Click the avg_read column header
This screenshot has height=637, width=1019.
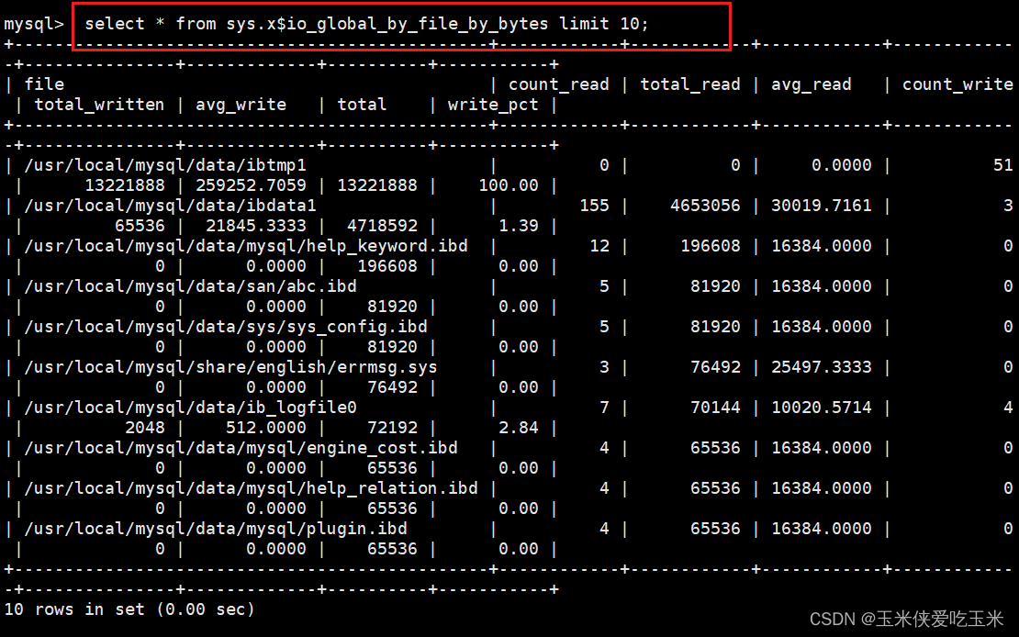tap(811, 84)
